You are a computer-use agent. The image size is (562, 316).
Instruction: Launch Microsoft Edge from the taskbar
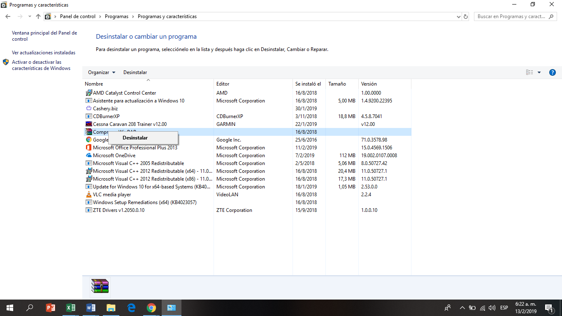pos(131,308)
